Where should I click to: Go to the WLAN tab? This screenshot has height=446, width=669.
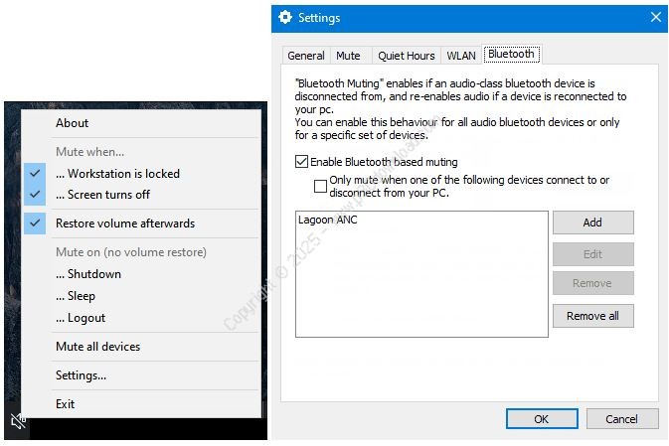click(460, 56)
